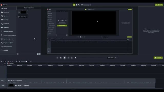Enable the canvas crop tool

(79, 5)
